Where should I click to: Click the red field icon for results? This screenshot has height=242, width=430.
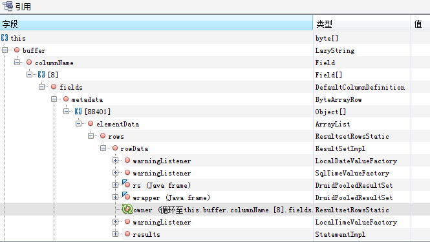[x=127, y=234]
